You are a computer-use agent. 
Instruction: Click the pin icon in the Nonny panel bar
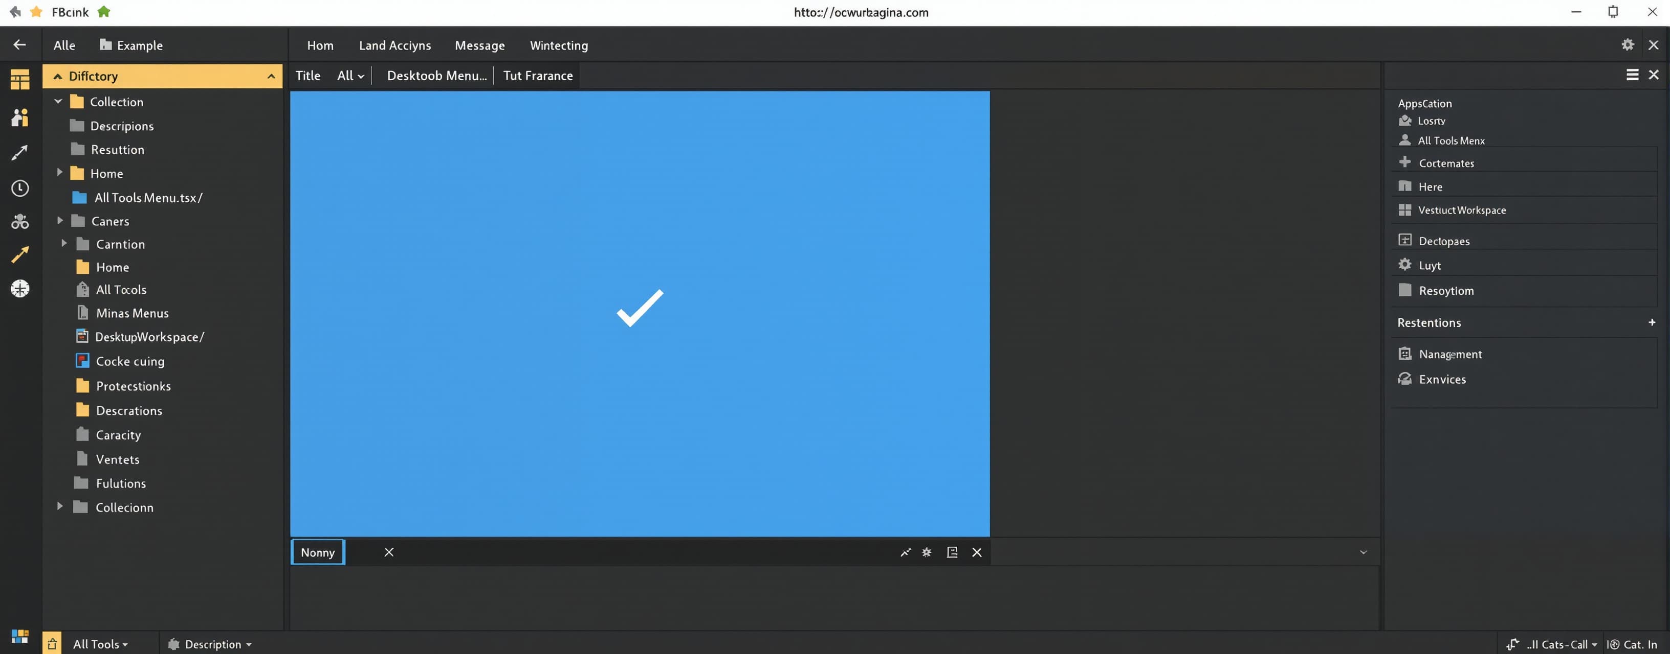(x=906, y=552)
